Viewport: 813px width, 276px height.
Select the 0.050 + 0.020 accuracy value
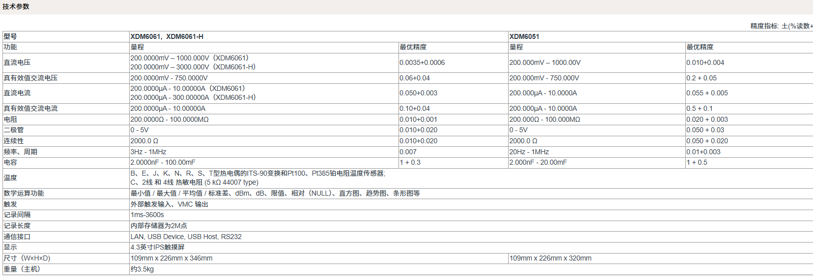click(707, 141)
